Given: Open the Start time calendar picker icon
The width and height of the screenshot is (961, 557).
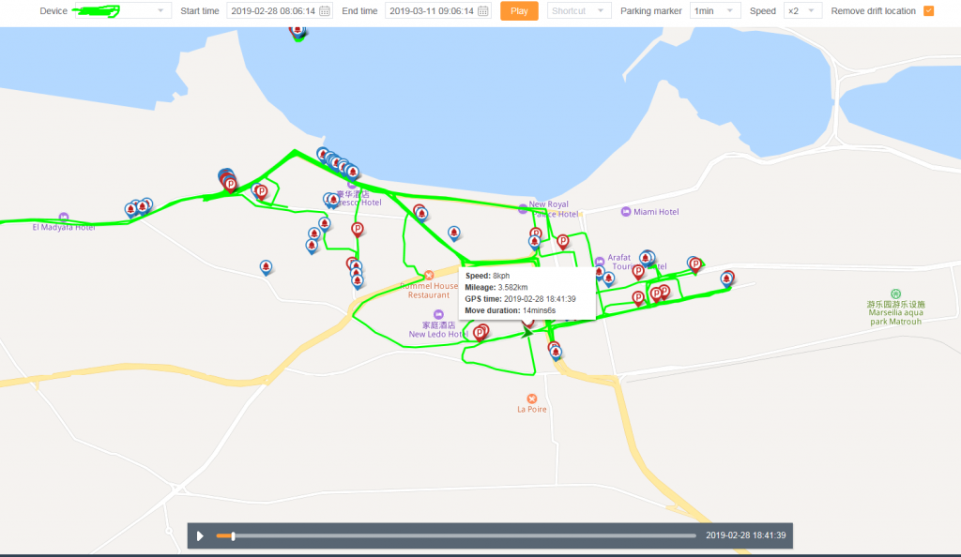Looking at the screenshot, I should tap(325, 11).
